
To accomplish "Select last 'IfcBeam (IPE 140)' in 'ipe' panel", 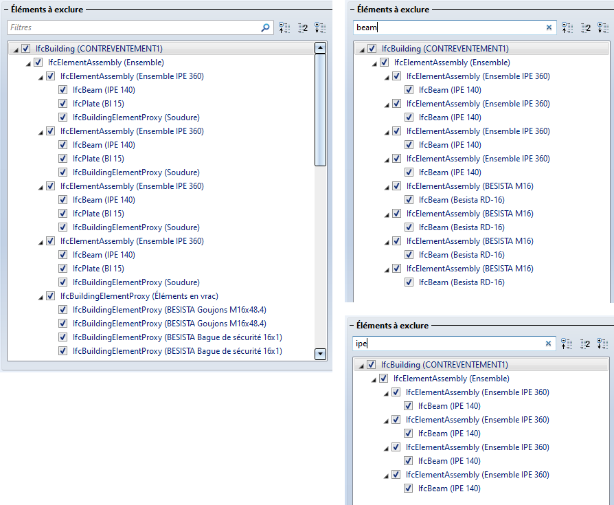I will [x=449, y=488].
